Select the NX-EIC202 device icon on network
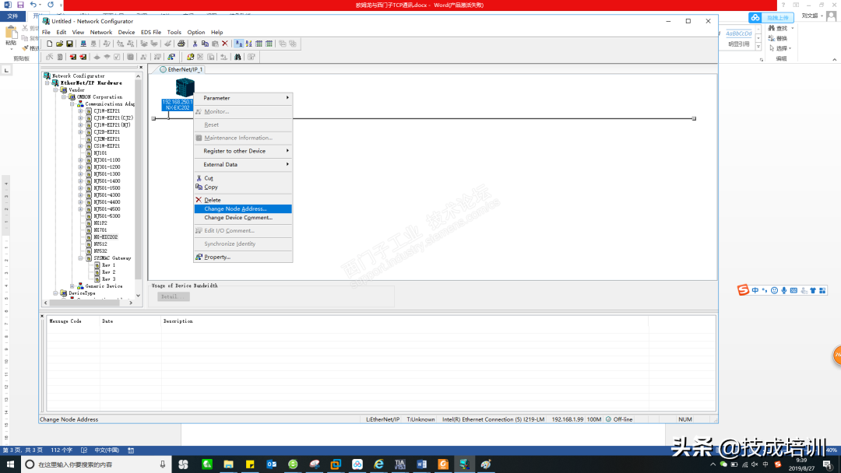841x473 pixels. point(185,87)
